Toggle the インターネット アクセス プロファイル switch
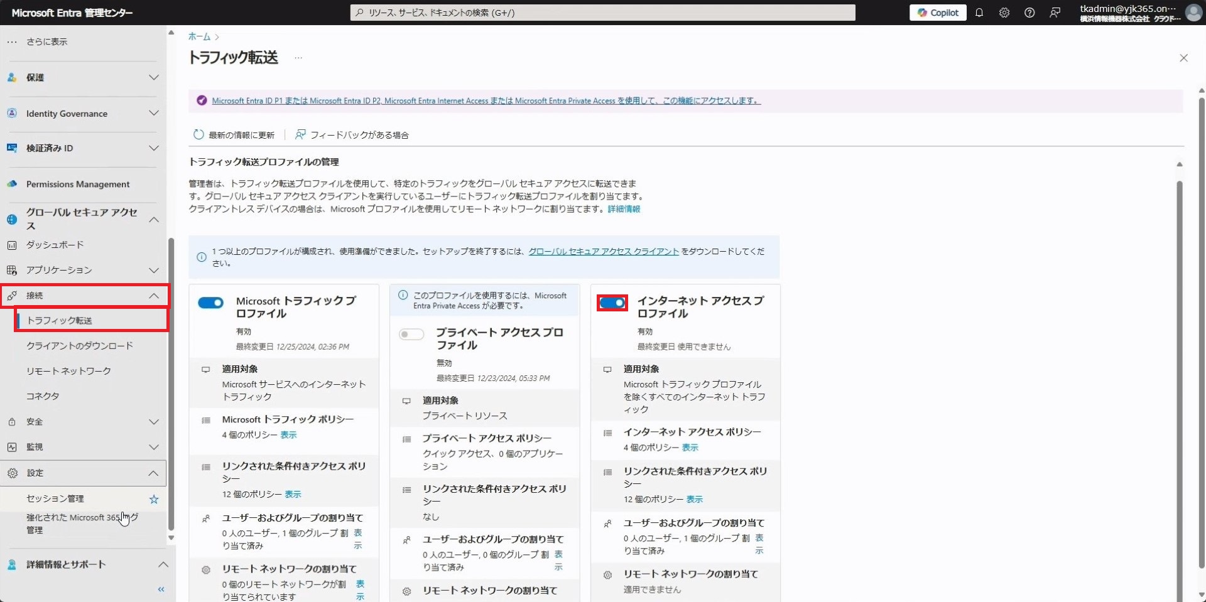 (612, 303)
